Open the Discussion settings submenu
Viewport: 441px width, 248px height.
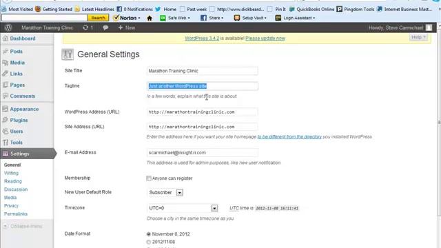[x=16, y=189]
